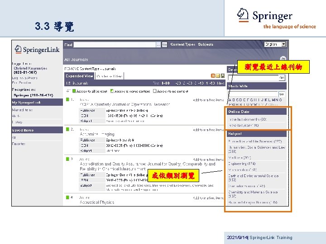Add Acoustical Physics to marked items
Image resolution: width=326 pixels, height=244 pixels.
[208, 198]
